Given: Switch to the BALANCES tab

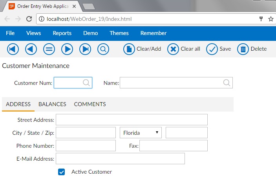Looking at the screenshot, I should click(52, 104).
